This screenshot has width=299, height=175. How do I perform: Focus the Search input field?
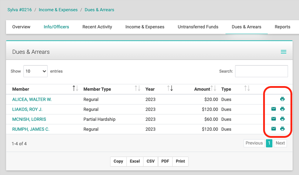(261, 71)
